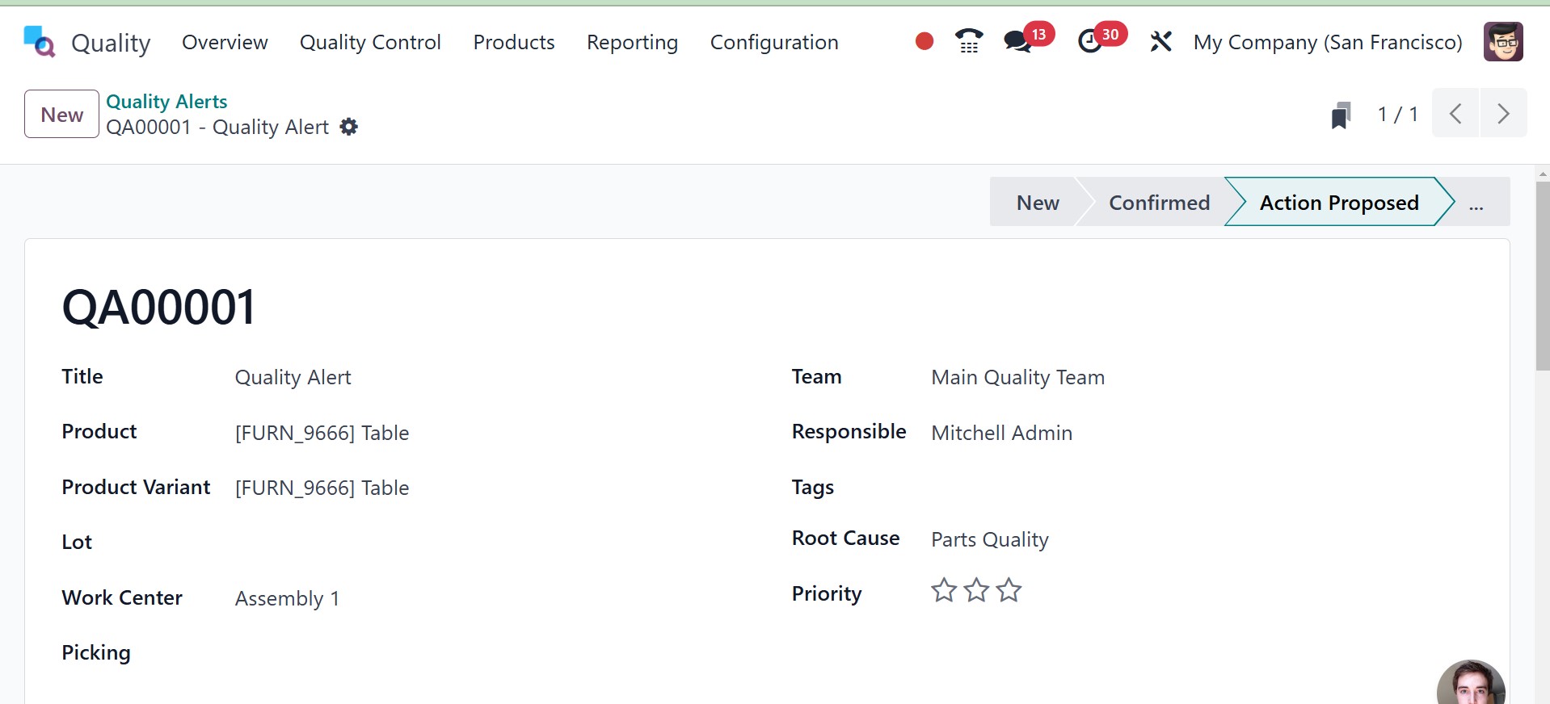
Task: Open the Reporting menu
Action: (x=632, y=42)
